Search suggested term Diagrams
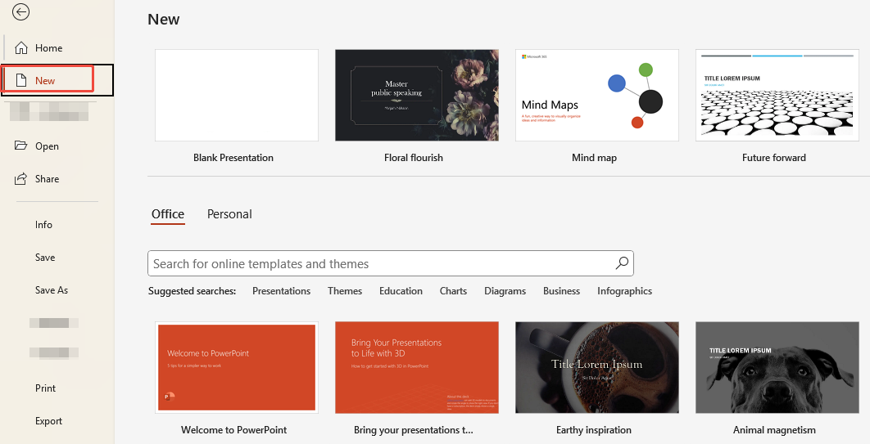This screenshot has width=870, height=444. click(505, 290)
